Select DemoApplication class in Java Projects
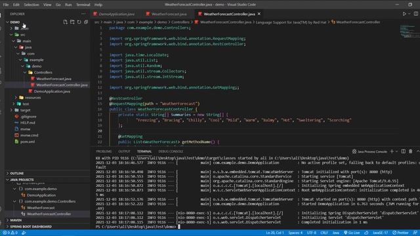Screen dimensions: 420x236 point(41,195)
